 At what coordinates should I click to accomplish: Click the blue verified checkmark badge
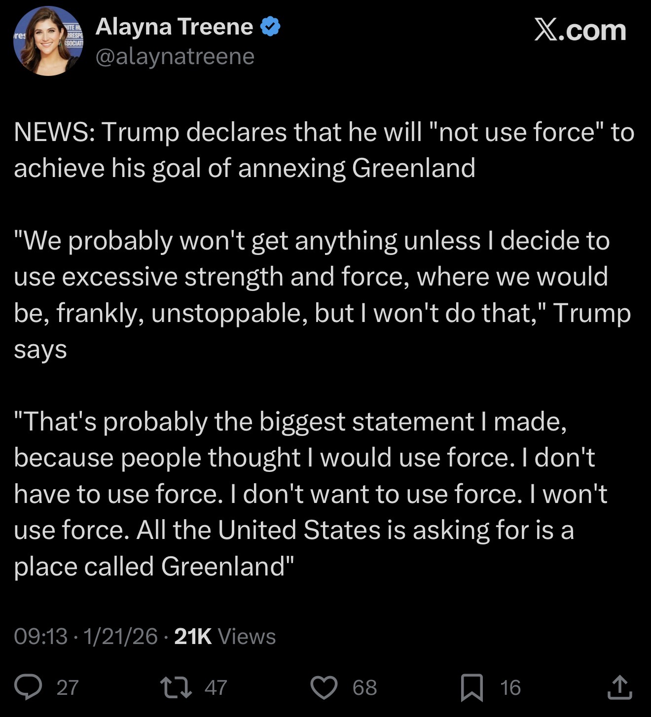pos(270,27)
